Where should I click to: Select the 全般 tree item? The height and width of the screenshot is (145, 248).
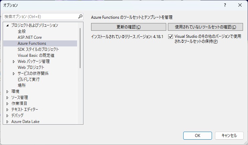pyautogui.click(x=22, y=31)
